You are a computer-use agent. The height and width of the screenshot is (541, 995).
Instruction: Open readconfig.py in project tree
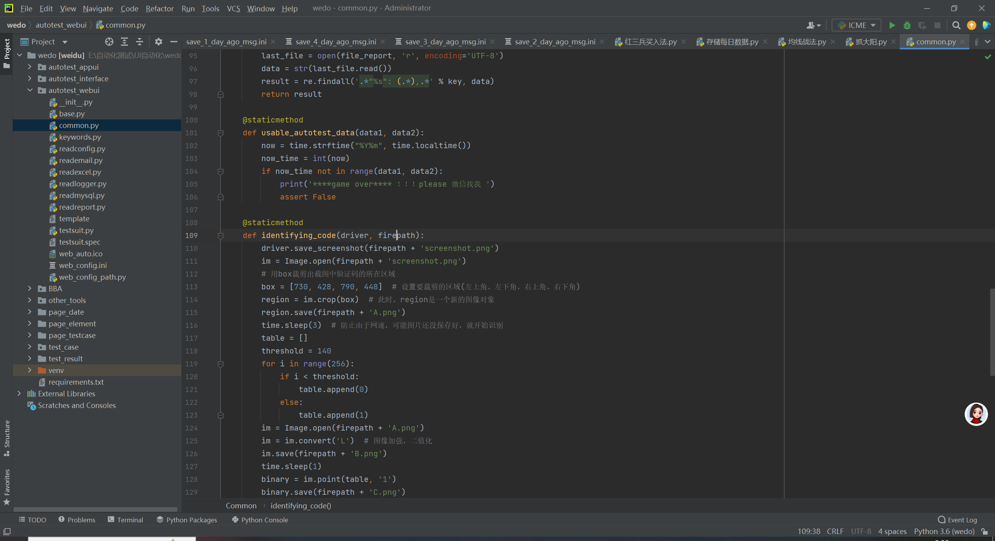(82, 149)
